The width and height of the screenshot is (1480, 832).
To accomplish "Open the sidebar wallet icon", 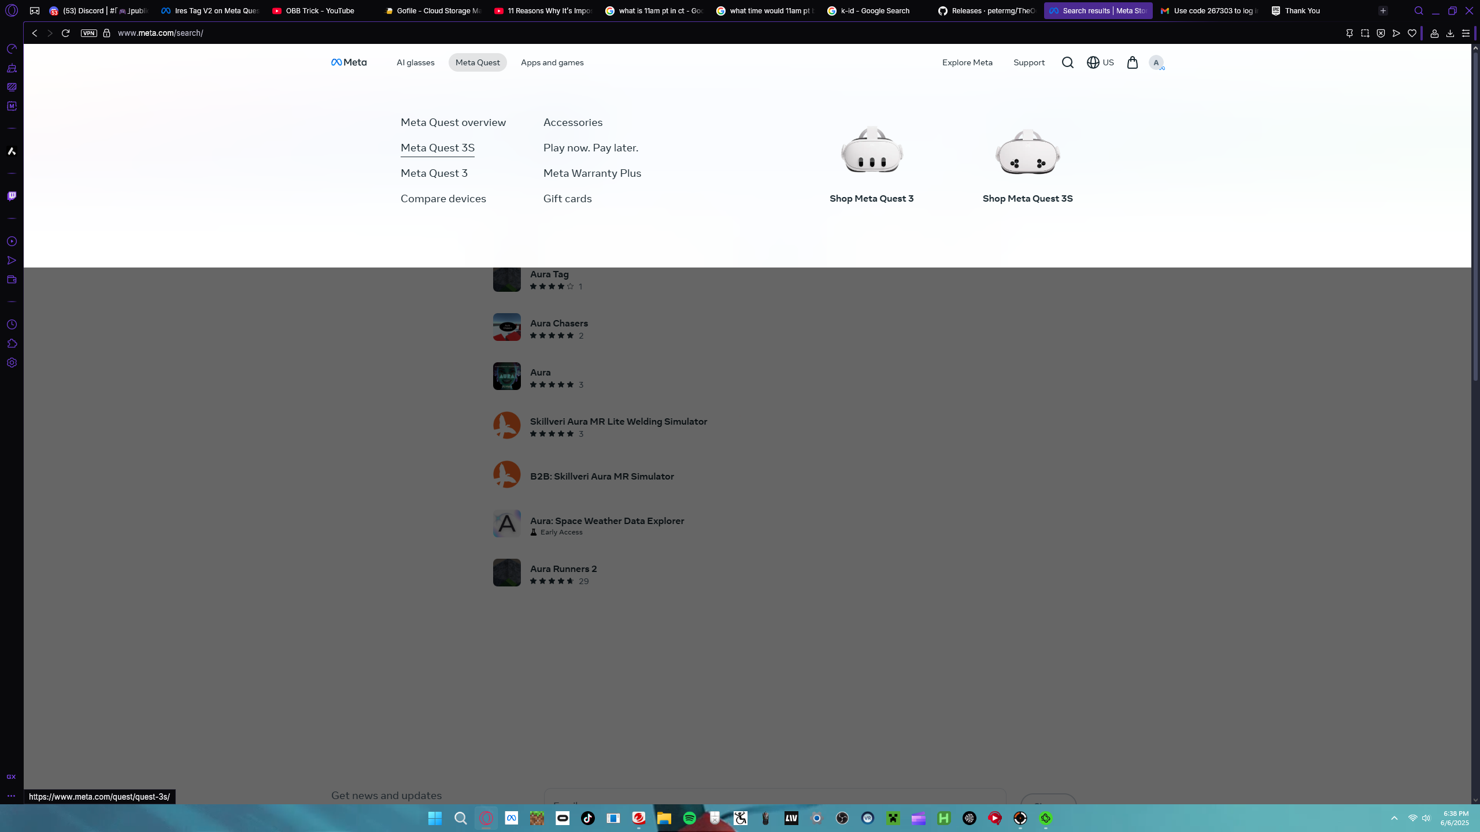I will (12, 280).
